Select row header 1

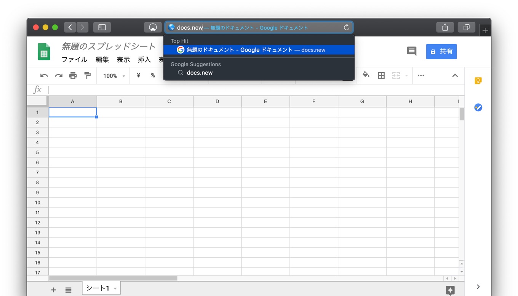37,112
